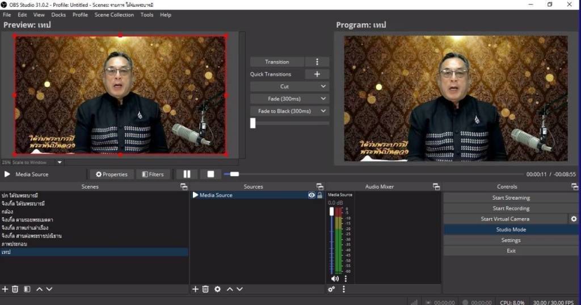Add a new source with plus icon

pos(195,289)
